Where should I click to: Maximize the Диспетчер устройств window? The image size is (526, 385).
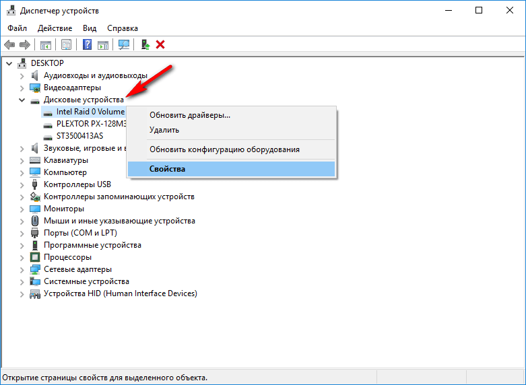pos(479,10)
